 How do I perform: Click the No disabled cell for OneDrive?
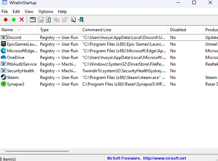coord(173,58)
